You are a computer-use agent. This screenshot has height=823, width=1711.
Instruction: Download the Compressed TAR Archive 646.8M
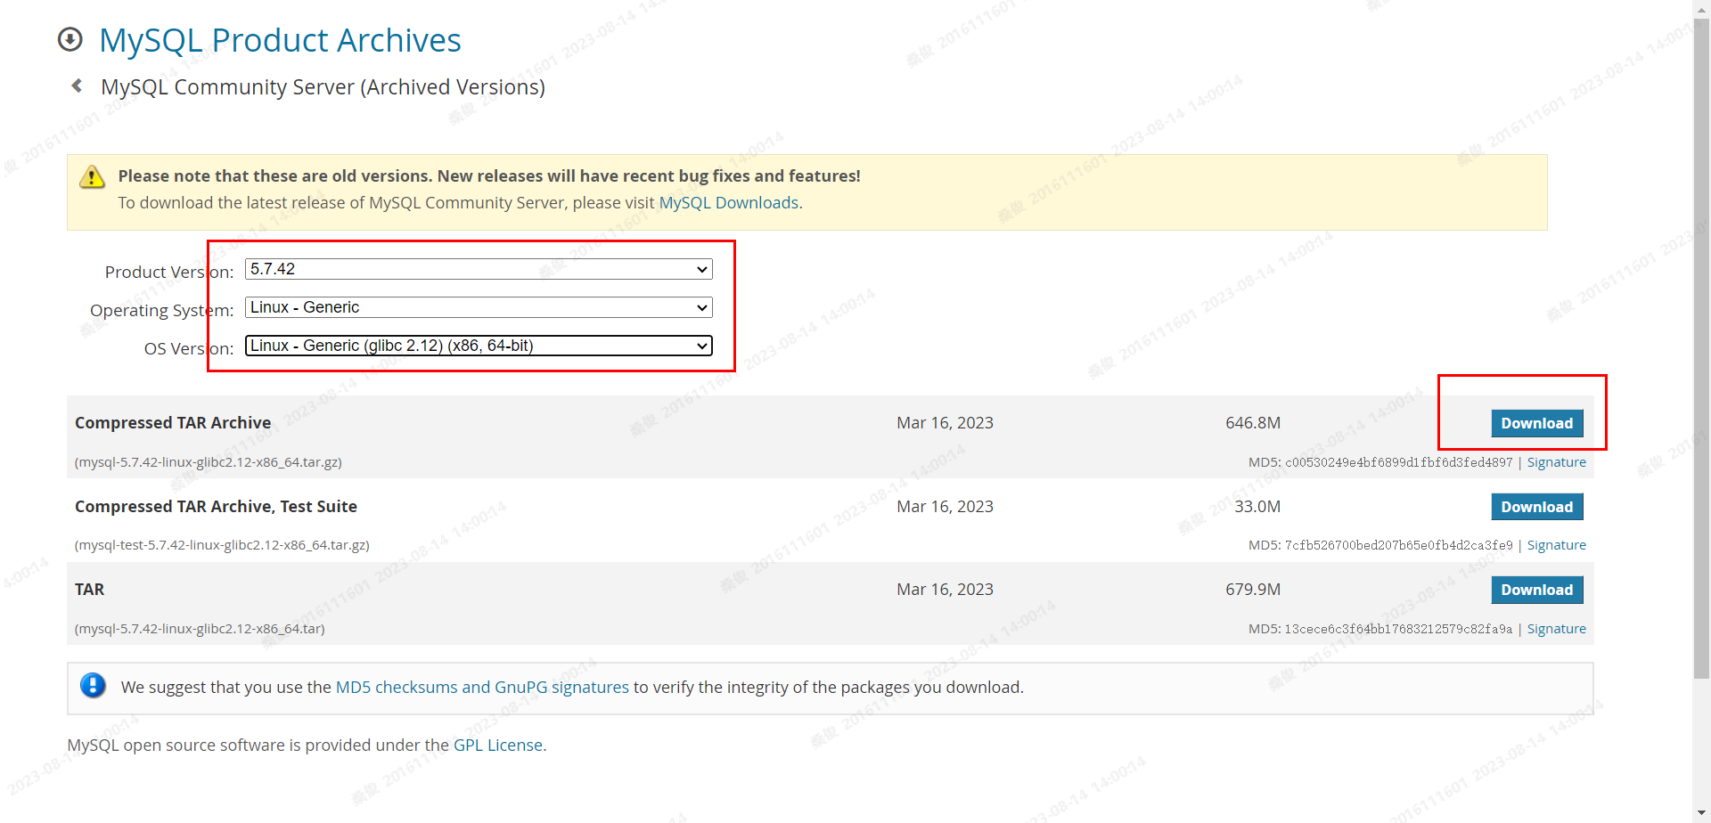click(1537, 423)
